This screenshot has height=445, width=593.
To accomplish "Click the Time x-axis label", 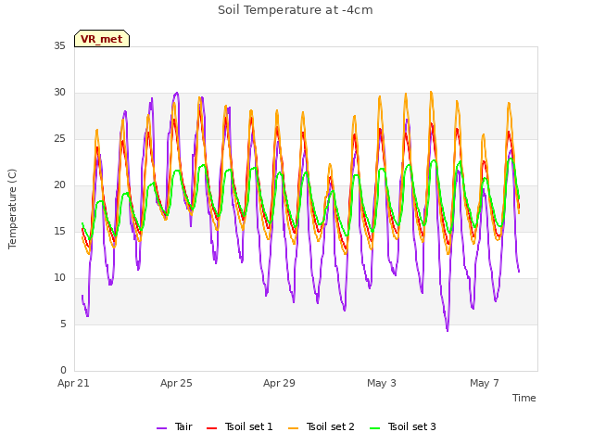I will (x=524, y=398).
